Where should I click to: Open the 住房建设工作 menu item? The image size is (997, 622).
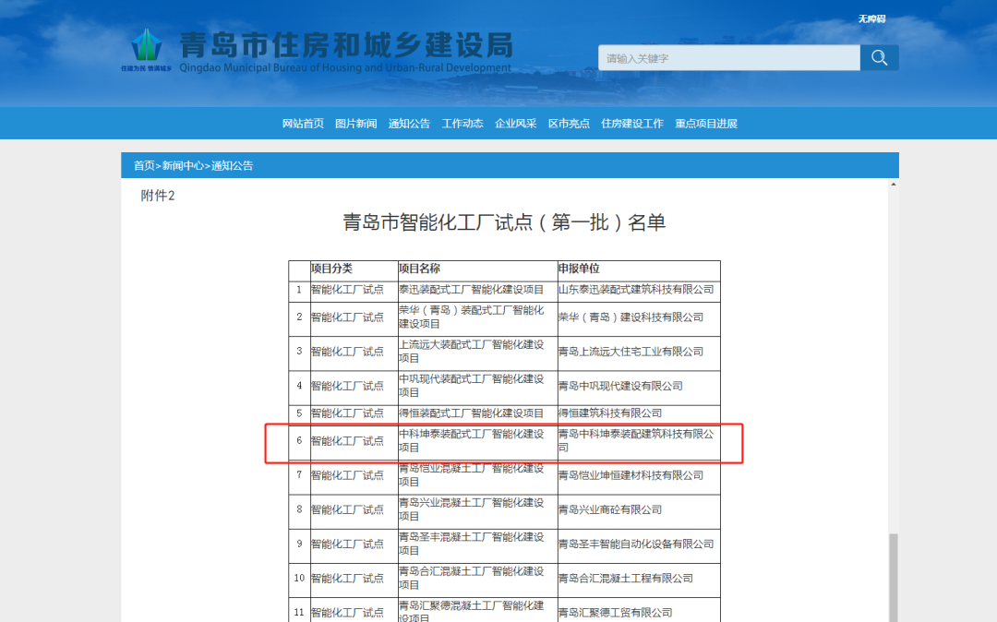[632, 124]
